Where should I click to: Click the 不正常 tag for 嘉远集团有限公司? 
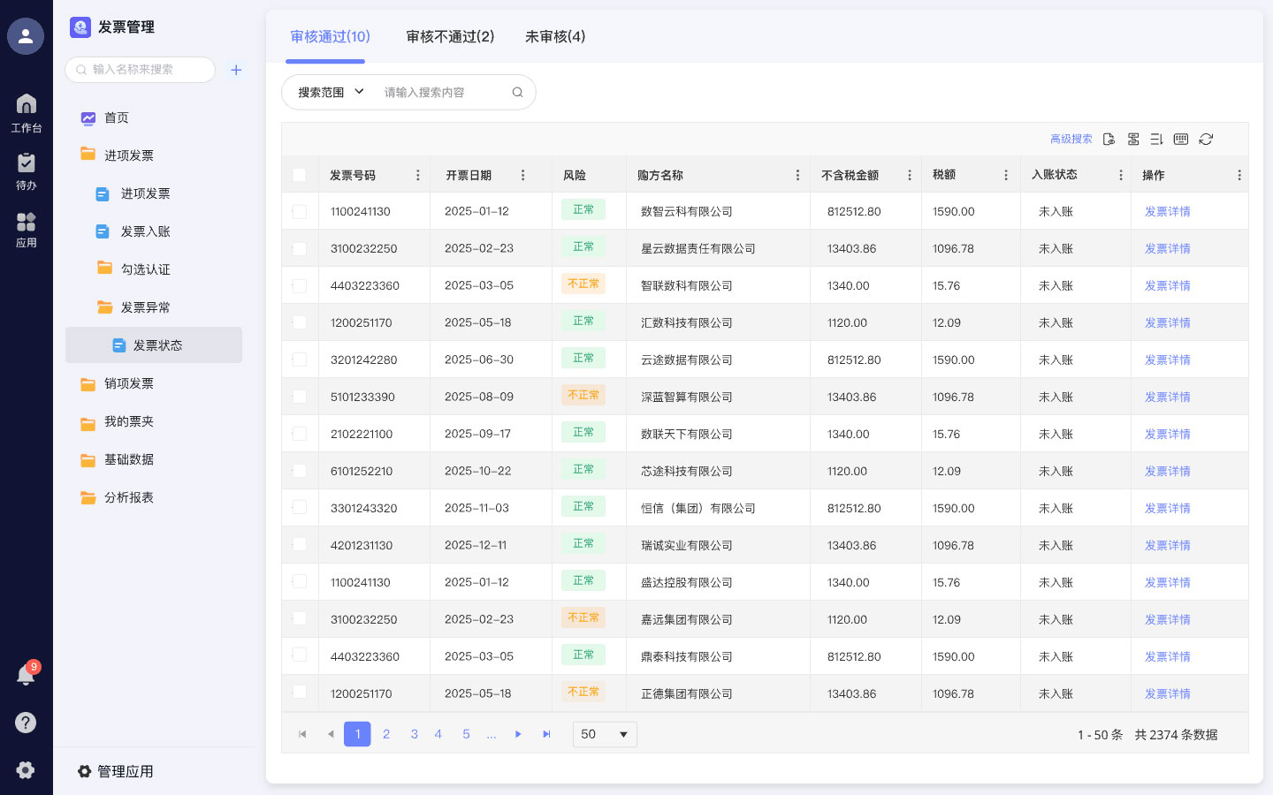tap(583, 617)
